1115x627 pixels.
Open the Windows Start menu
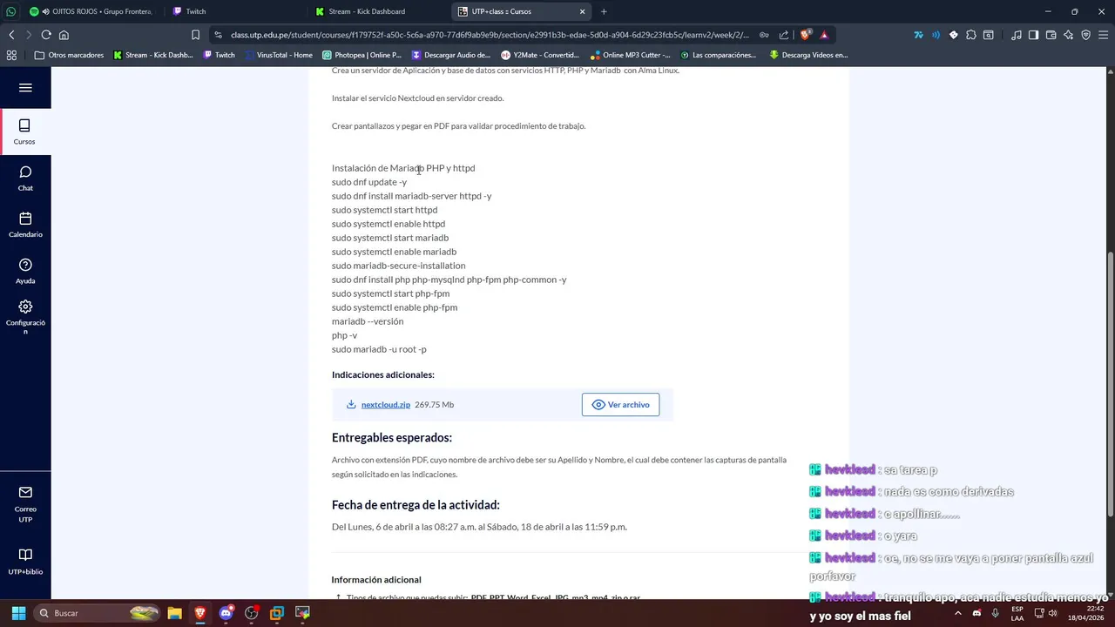click(18, 613)
